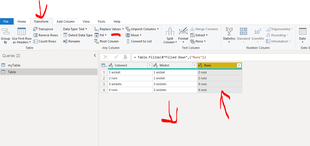Open the Runs filter dropdown arrow
310x146 pixels.
tap(239, 65)
